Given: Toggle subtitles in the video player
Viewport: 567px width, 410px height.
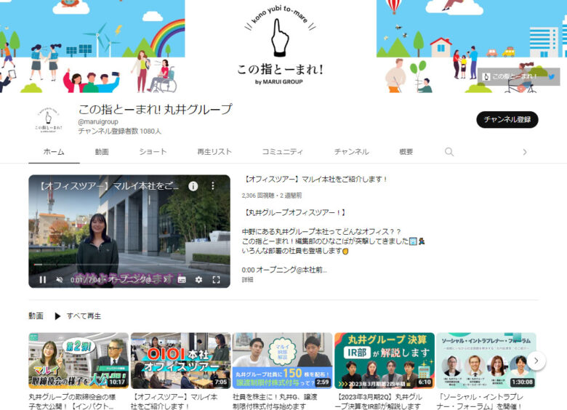Looking at the screenshot, I should tap(182, 279).
